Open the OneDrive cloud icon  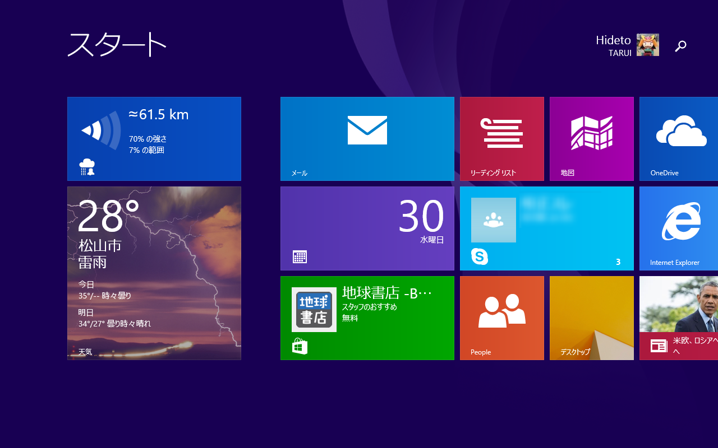pos(682,131)
